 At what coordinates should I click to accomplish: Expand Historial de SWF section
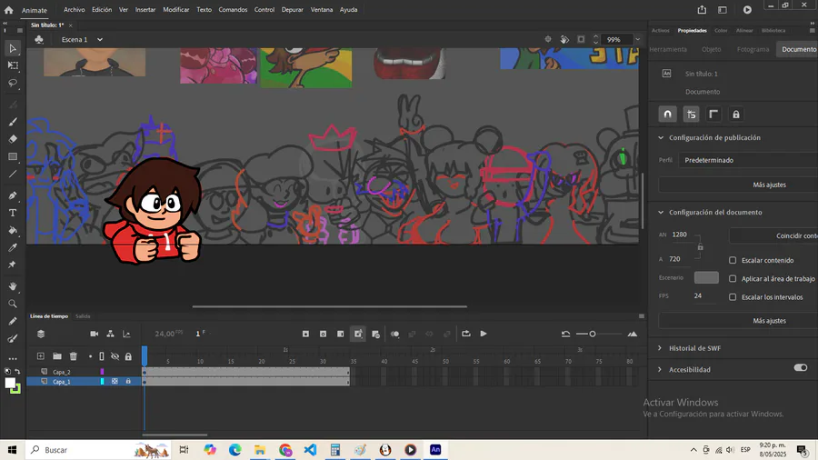[x=660, y=348]
